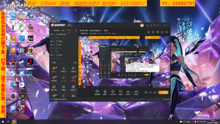
Task: Select the 文本 2 source row
Action: (x=64, y=58)
